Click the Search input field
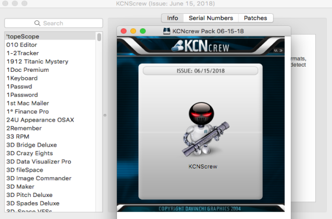This screenshot has height=219, width=332. [53, 23]
